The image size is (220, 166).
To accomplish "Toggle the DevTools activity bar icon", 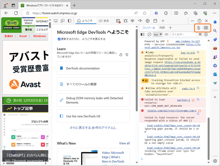I will pyautogui.click(x=70, y=21).
